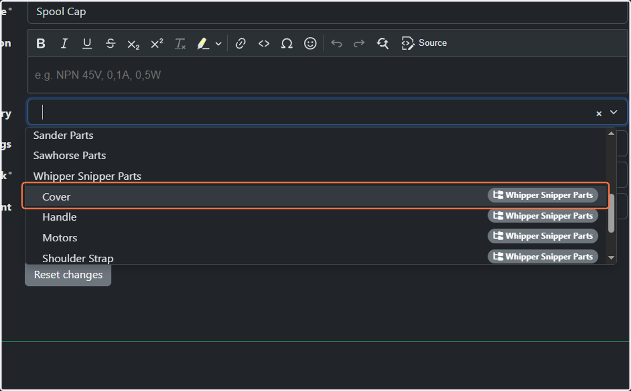The height and width of the screenshot is (391, 631).
Task: Toggle bold formatting in editor toolbar
Action: coord(41,44)
